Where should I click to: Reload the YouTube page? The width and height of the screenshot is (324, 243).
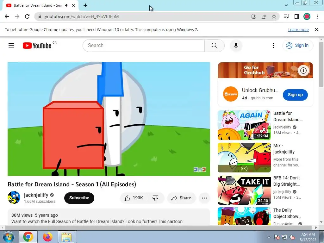tap(27, 16)
